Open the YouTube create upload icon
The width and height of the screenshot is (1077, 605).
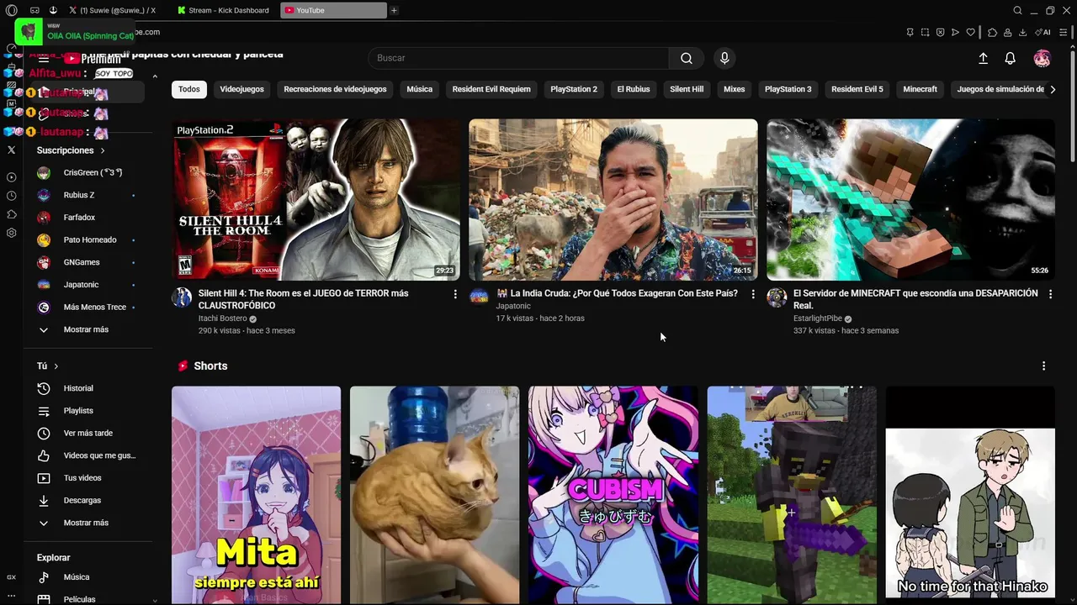(x=983, y=58)
